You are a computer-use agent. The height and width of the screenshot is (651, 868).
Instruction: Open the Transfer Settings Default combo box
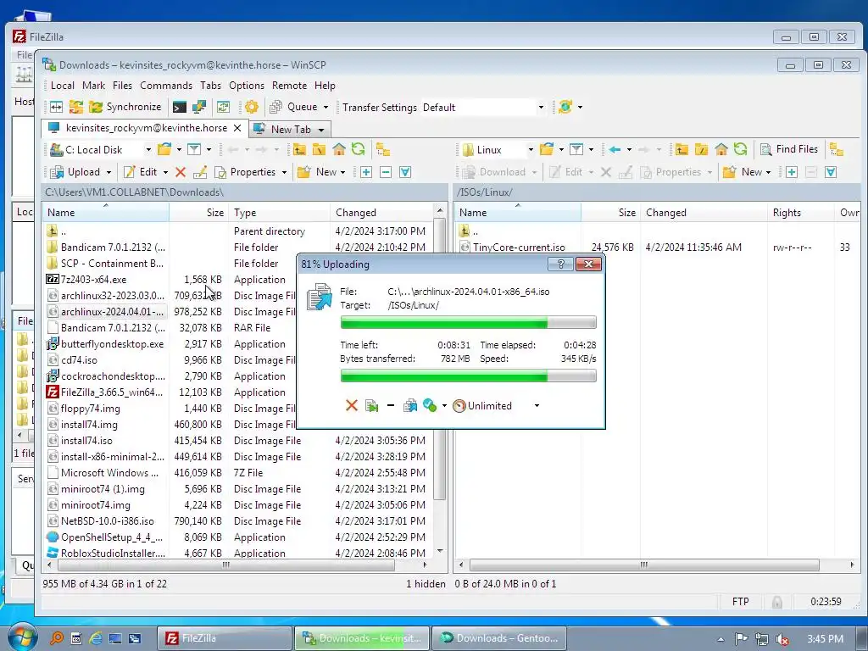(484, 108)
